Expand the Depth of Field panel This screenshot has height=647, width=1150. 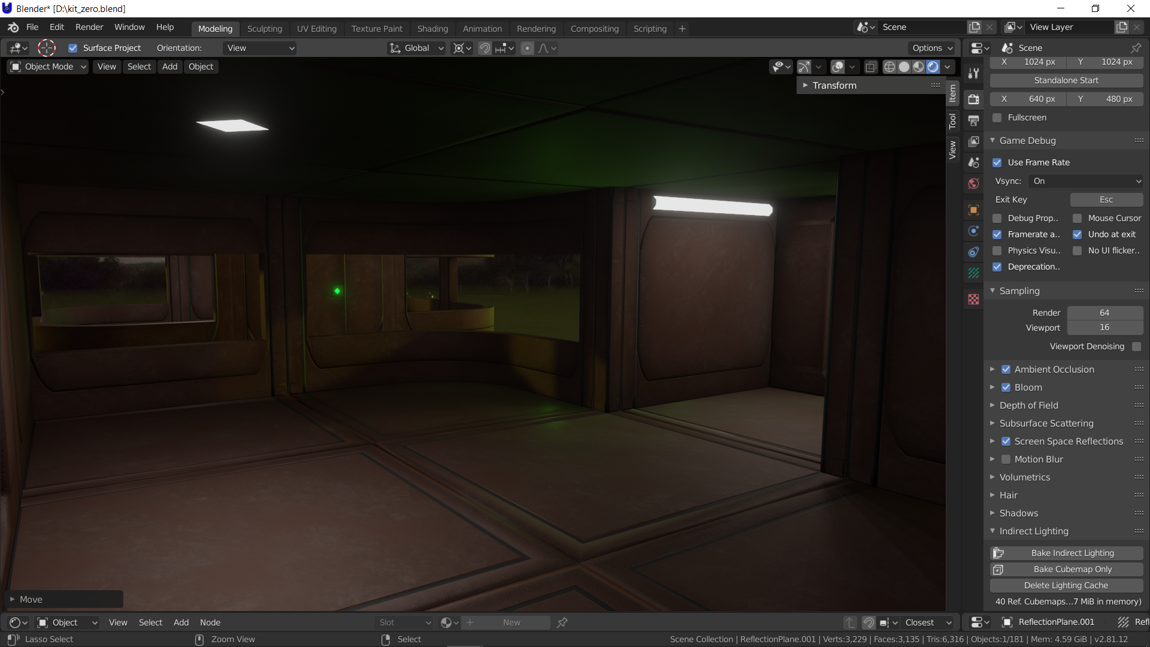[1028, 405]
